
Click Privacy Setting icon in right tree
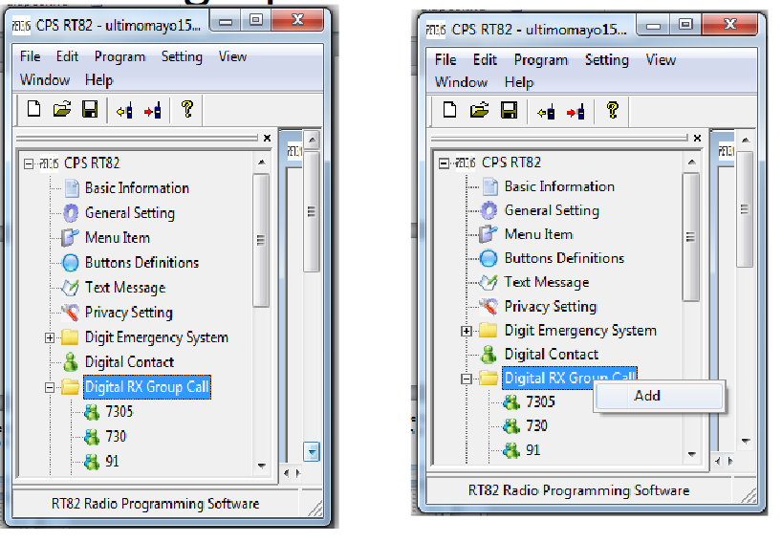(x=489, y=306)
